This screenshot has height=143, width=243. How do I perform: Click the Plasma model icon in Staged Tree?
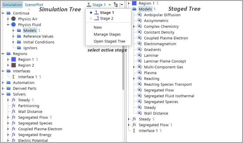tap(139, 73)
